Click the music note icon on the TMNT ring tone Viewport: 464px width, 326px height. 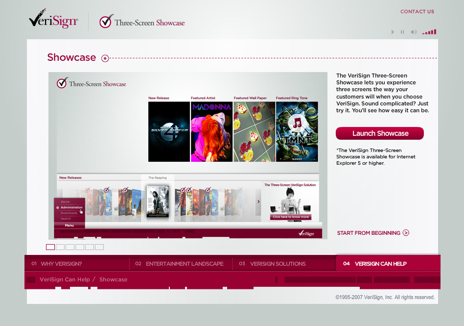tap(297, 123)
